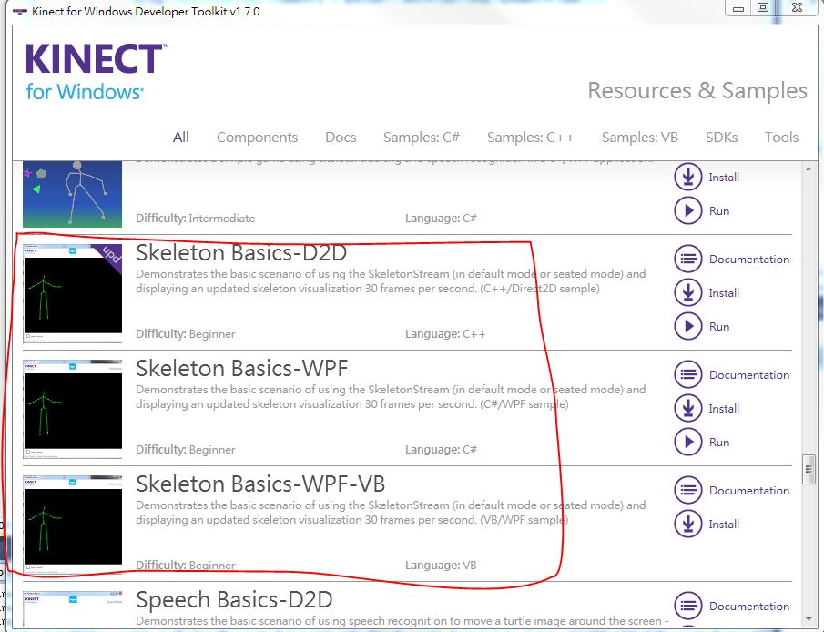Click 'Difficulty: Intermediate' text
Screen dimensions: 824x632
pos(196,219)
